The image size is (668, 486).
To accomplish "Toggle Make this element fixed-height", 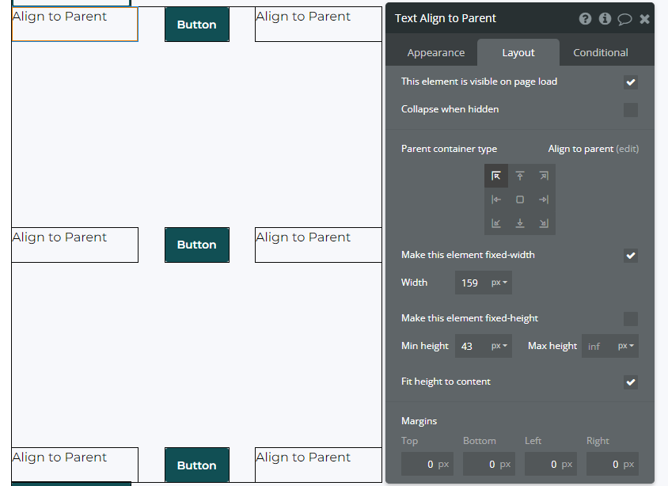I will pyautogui.click(x=631, y=319).
